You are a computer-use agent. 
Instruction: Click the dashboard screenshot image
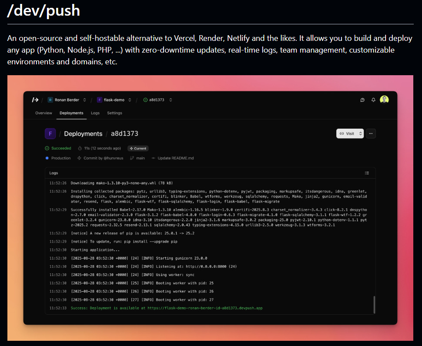(x=210, y=208)
